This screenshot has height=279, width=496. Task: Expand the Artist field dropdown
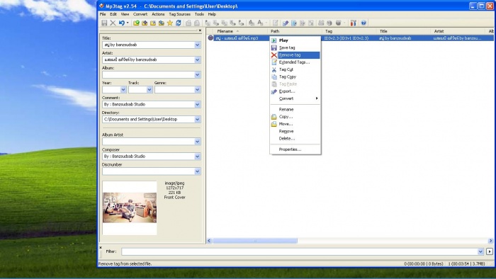198,59
